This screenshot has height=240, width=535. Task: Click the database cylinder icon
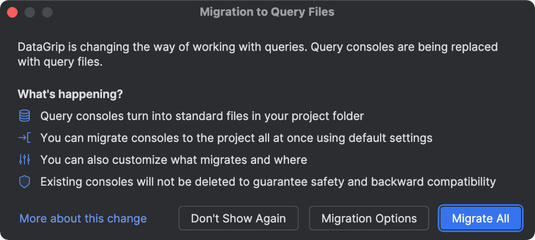[25, 116]
